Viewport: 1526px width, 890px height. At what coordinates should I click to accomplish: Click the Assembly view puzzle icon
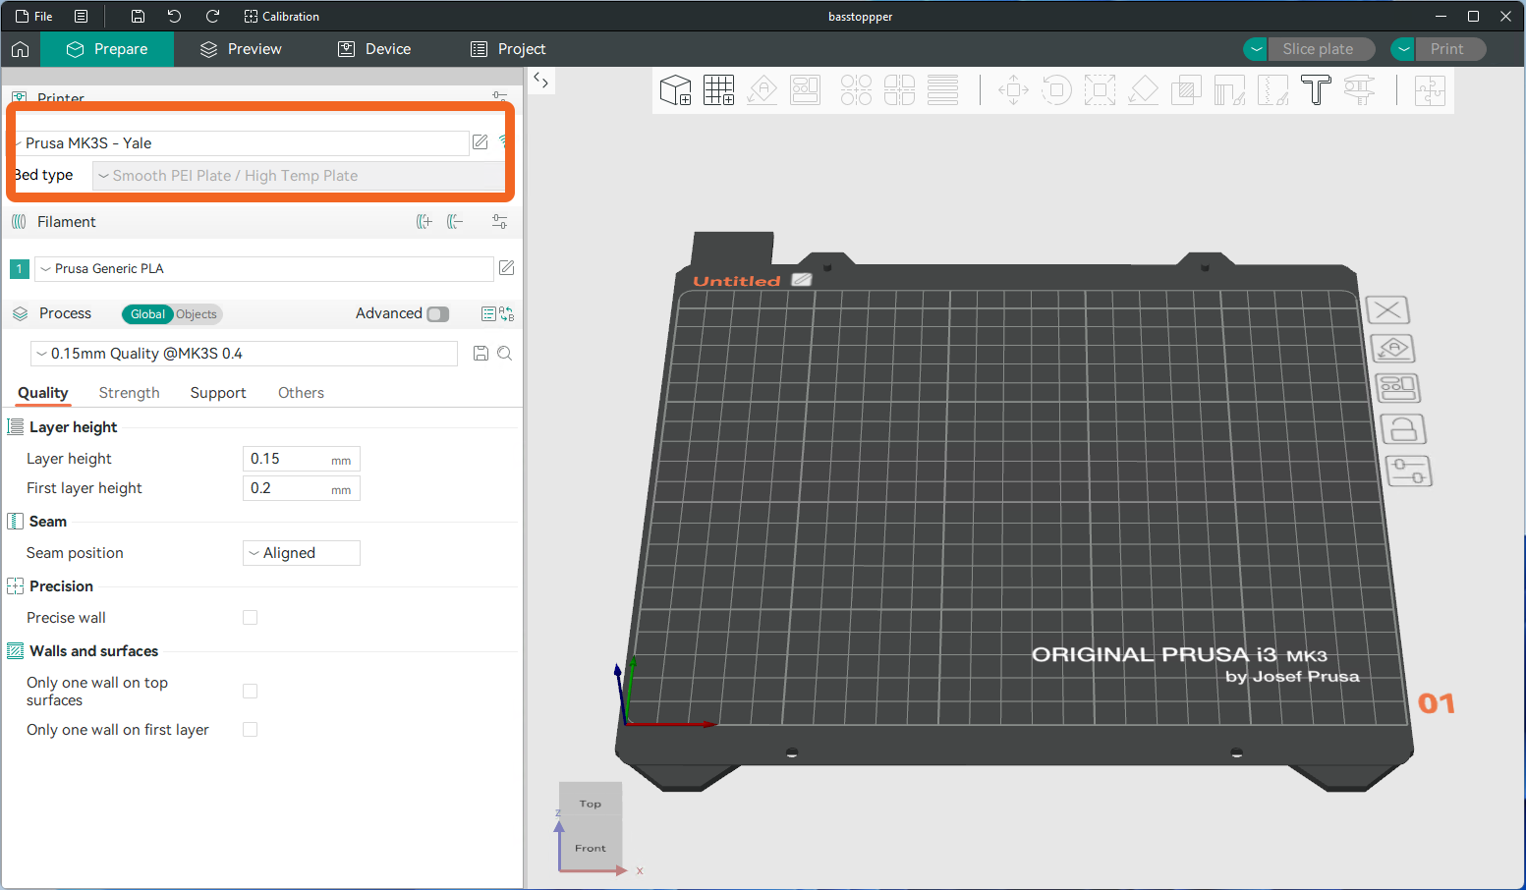(x=1430, y=89)
